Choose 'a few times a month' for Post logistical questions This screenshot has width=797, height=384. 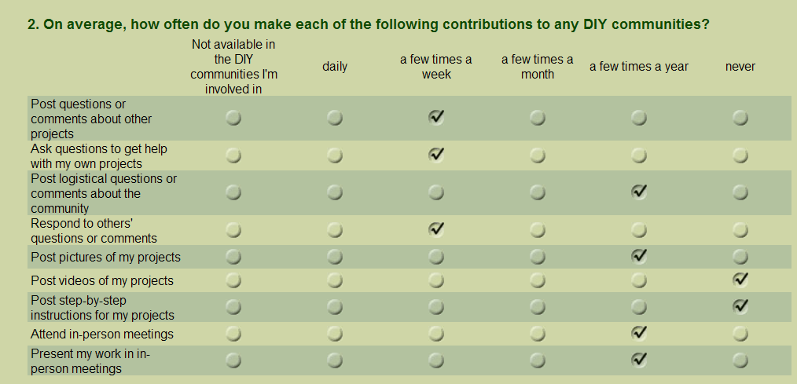[x=538, y=192]
